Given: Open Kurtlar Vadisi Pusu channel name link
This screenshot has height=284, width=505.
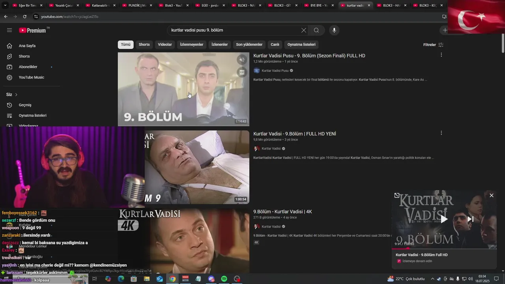Looking at the screenshot, I should tap(275, 71).
